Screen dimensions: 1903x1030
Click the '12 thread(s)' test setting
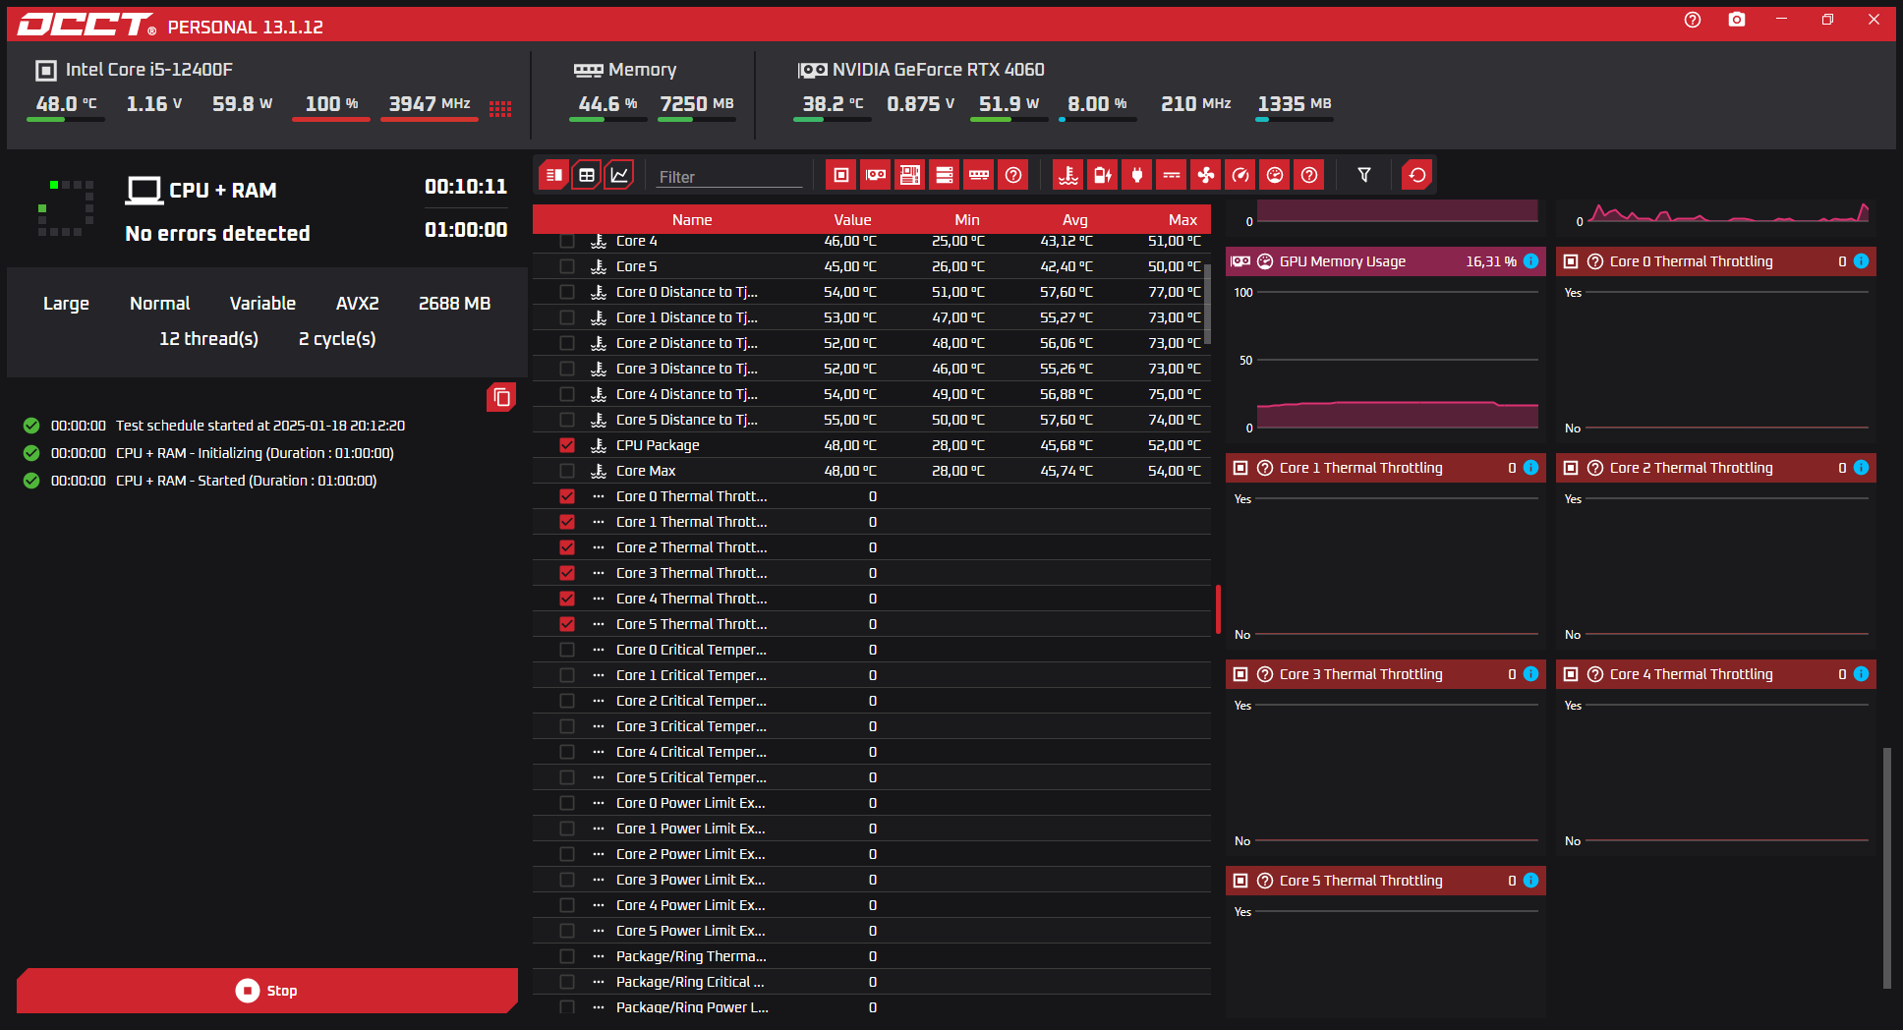point(208,339)
